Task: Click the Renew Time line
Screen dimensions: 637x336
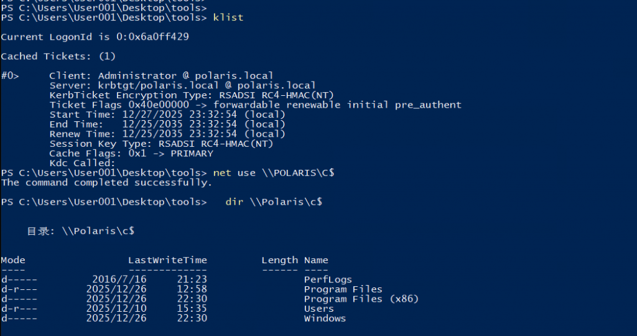Action: point(167,134)
